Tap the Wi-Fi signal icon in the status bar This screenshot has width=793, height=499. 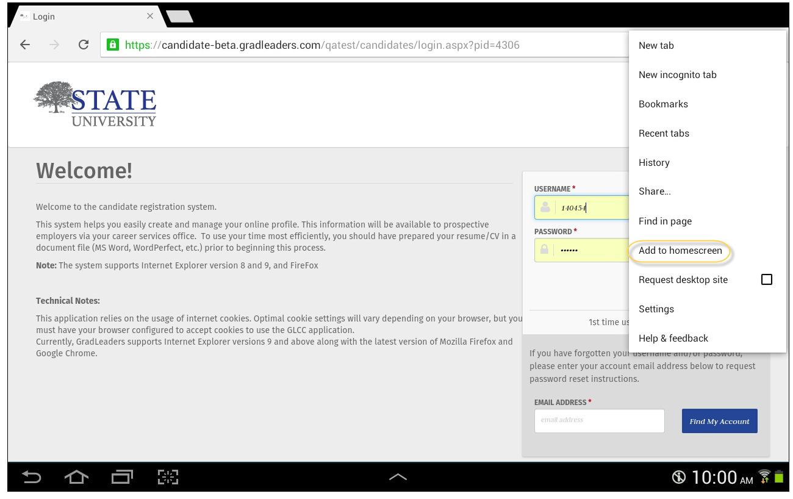(x=764, y=476)
